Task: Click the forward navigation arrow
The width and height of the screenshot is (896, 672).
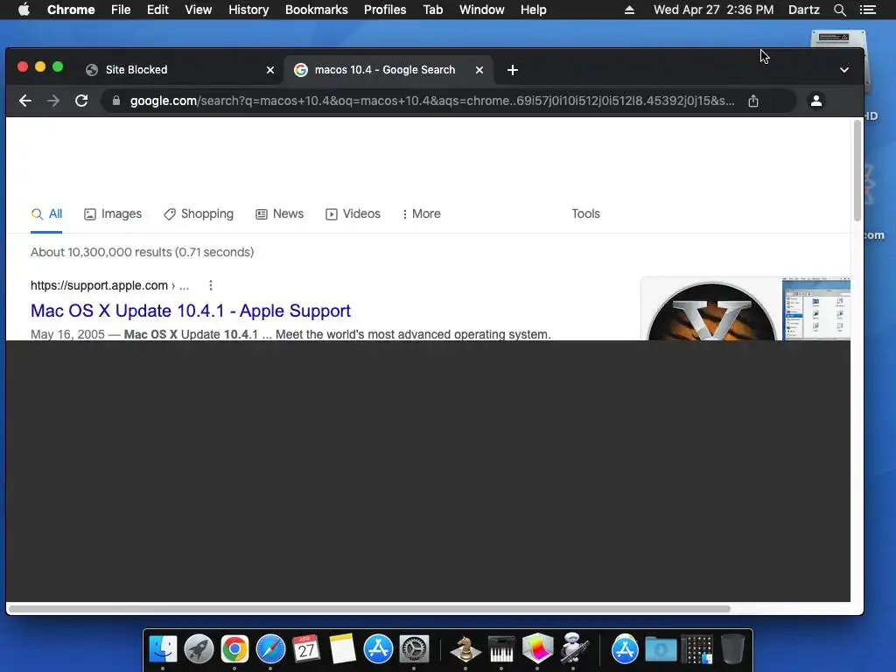Action: point(53,101)
